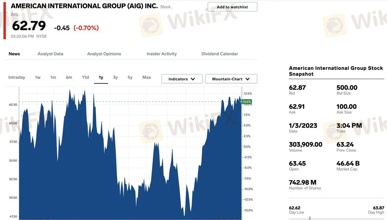Open the Analyst Opinions tab
387x220 pixels.
(104, 54)
